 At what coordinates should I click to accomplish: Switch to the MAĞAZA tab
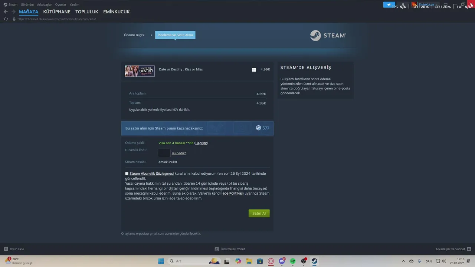[x=29, y=12]
